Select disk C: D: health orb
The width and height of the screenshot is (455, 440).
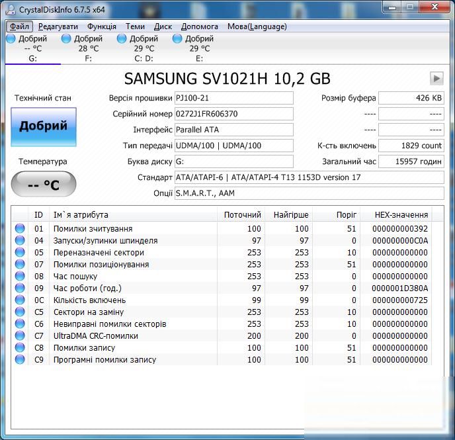[x=122, y=38]
